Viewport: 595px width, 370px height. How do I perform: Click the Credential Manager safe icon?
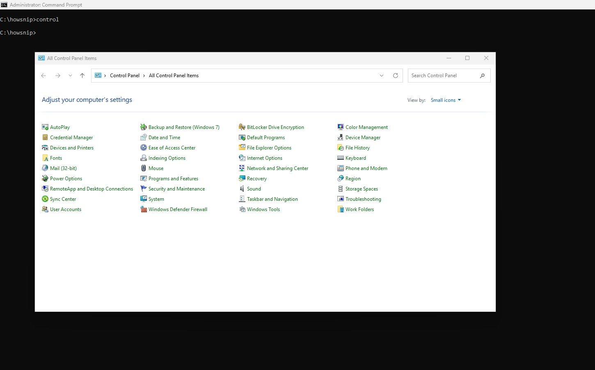(x=45, y=138)
